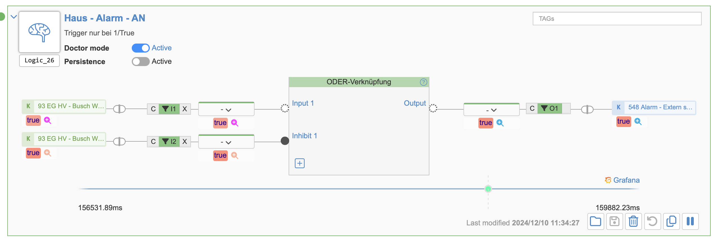The height and width of the screenshot is (240, 718).
Task: Open the Input 1 conversion dropdown
Action: [226, 110]
